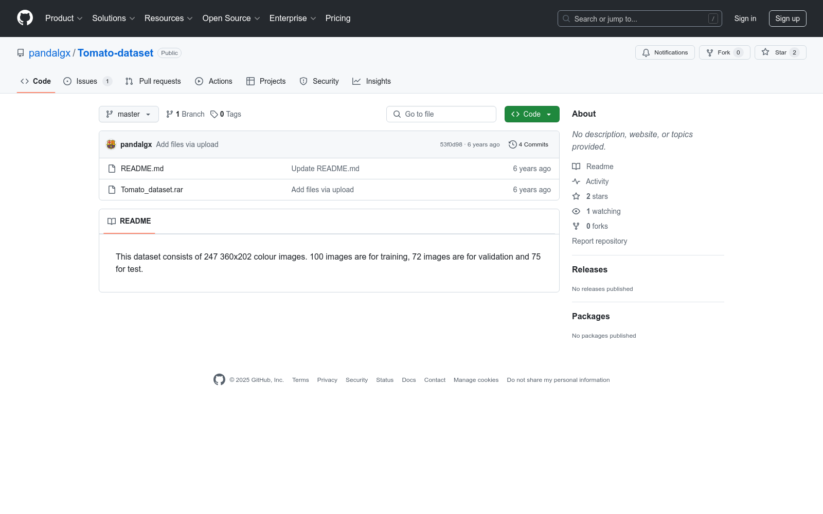The height and width of the screenshot is (514, 823).
Task: Open the Update README.md commit message
Action: pos(325,169)
